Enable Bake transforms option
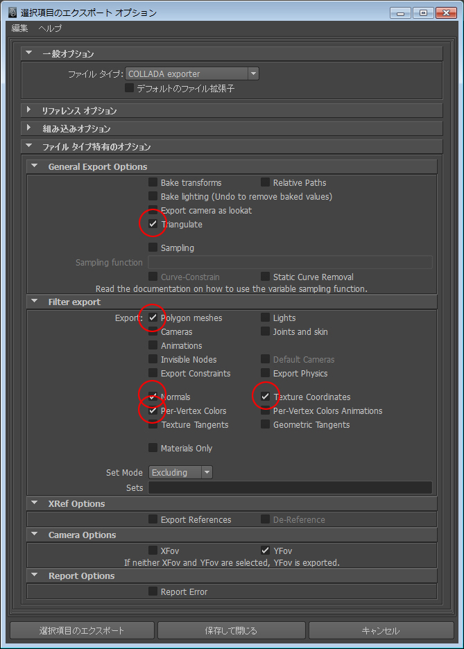This screenshot has width=464, height=649. click(x=153, y=182)
